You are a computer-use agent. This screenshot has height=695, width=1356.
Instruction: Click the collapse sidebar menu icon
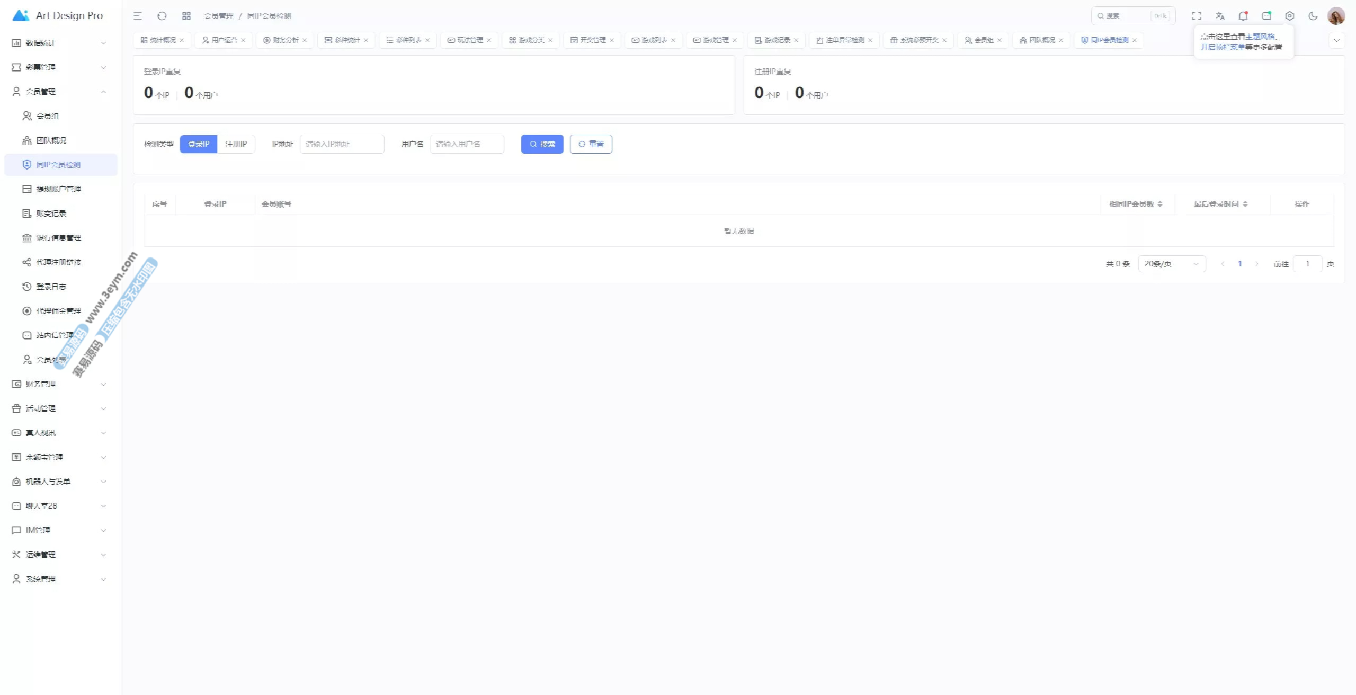(x=138, y=16)
